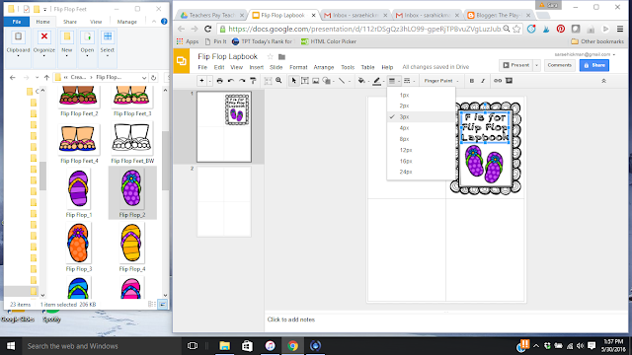Add a comment using the toolbar icon
This screenshot has height=355, width=632.
click(x=510, y=81)
